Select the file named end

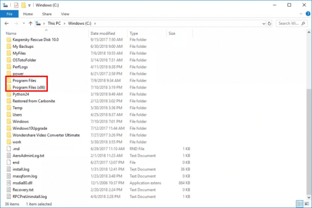[16, 162]
